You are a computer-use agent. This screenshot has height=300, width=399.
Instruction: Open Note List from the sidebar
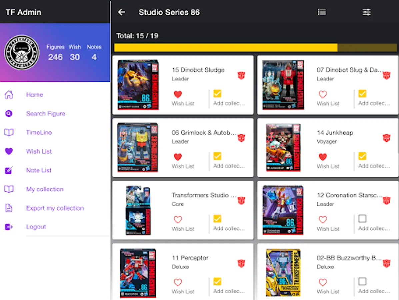point(39,170)
